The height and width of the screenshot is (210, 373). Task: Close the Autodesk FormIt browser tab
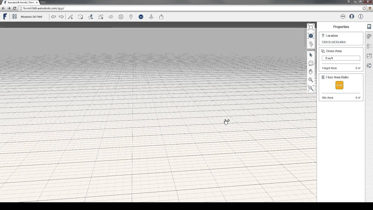[37, 2]
